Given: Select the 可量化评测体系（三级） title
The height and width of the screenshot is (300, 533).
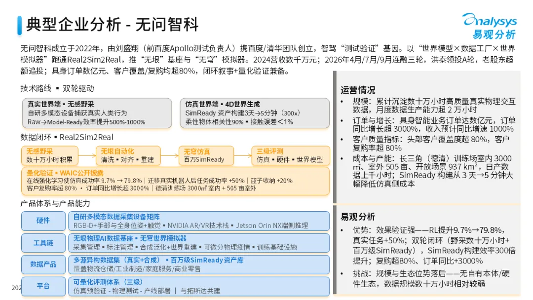Looking at the screenshot, I should pos(108,282).
